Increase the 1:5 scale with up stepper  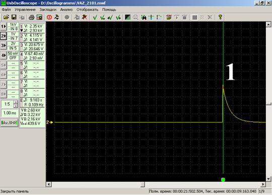tap(16, 102)
